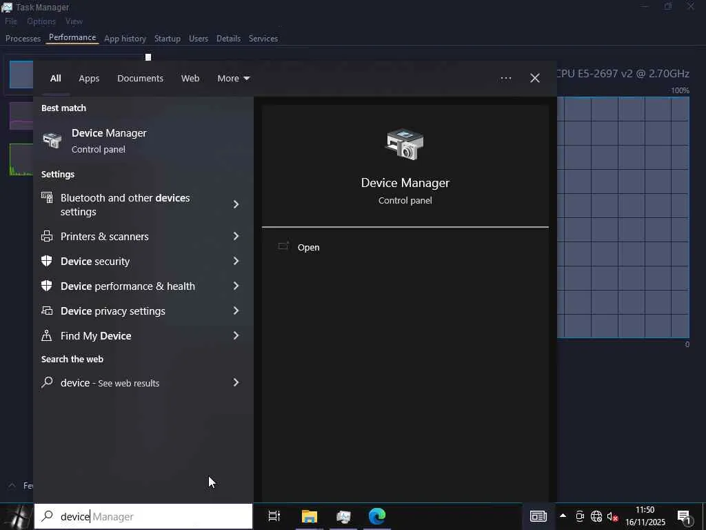Expand the Find My Device arrow

pyautogui.click(x=236, y=335)
